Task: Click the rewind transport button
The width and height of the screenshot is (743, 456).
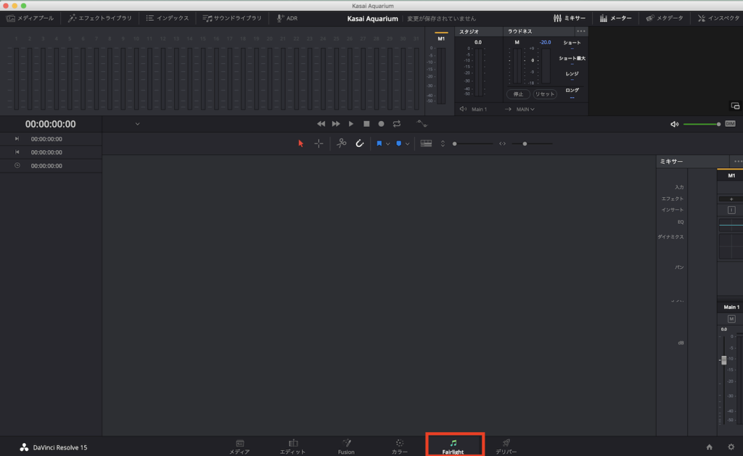Action: 321,124
